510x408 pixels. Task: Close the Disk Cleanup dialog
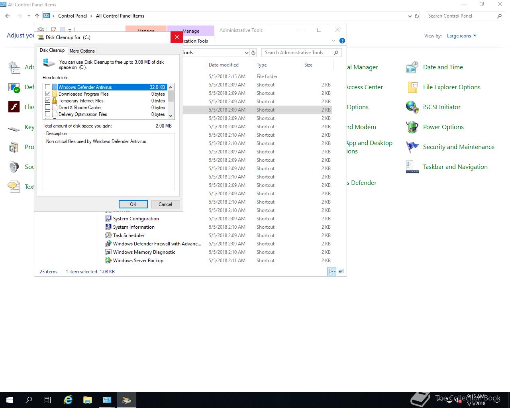pyautogui.click(x=177, y=37)
